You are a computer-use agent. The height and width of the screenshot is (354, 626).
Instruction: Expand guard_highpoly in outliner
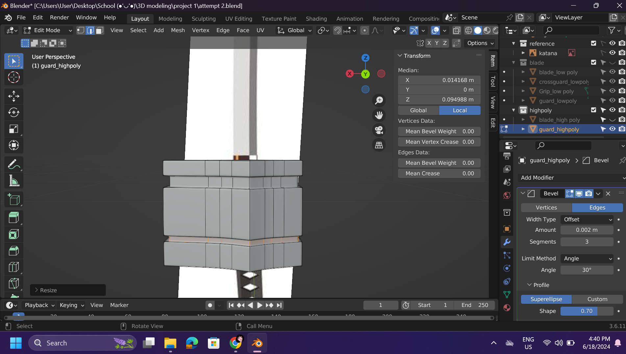(x=523, y=129)
